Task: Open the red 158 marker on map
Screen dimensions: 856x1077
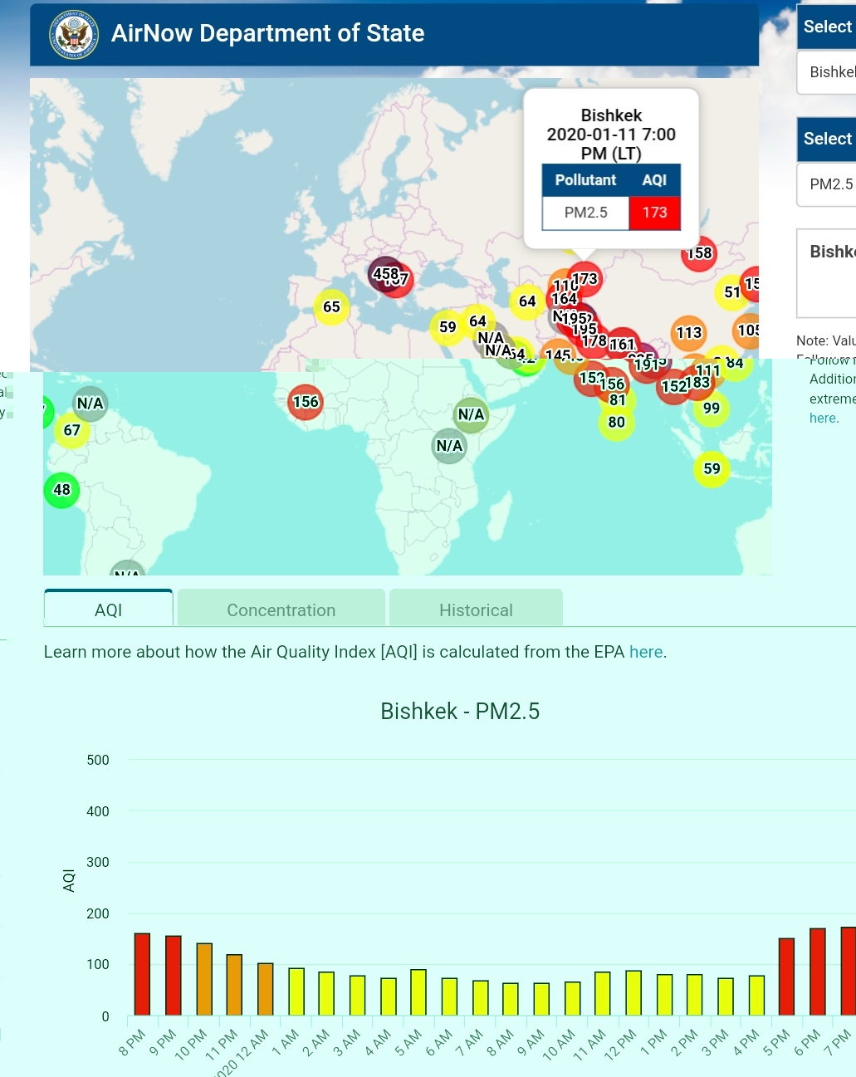Action: (700, 252)
